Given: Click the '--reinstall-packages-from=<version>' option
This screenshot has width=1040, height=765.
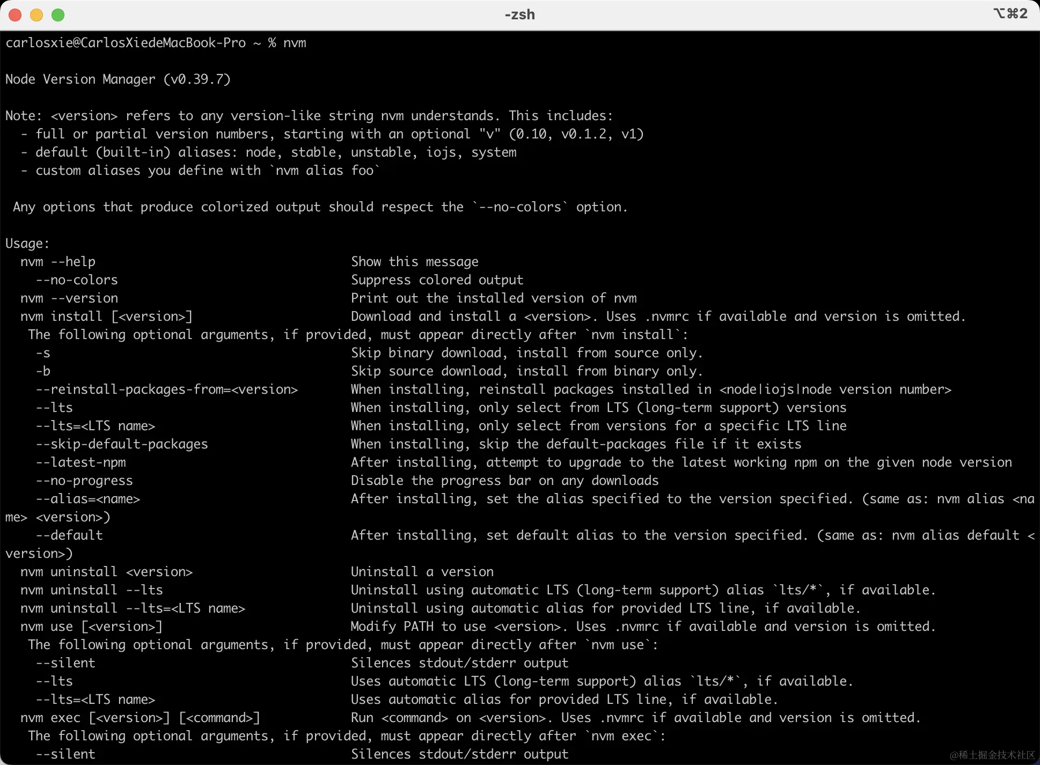Looking at the screenshot, I should pos(166,389).
